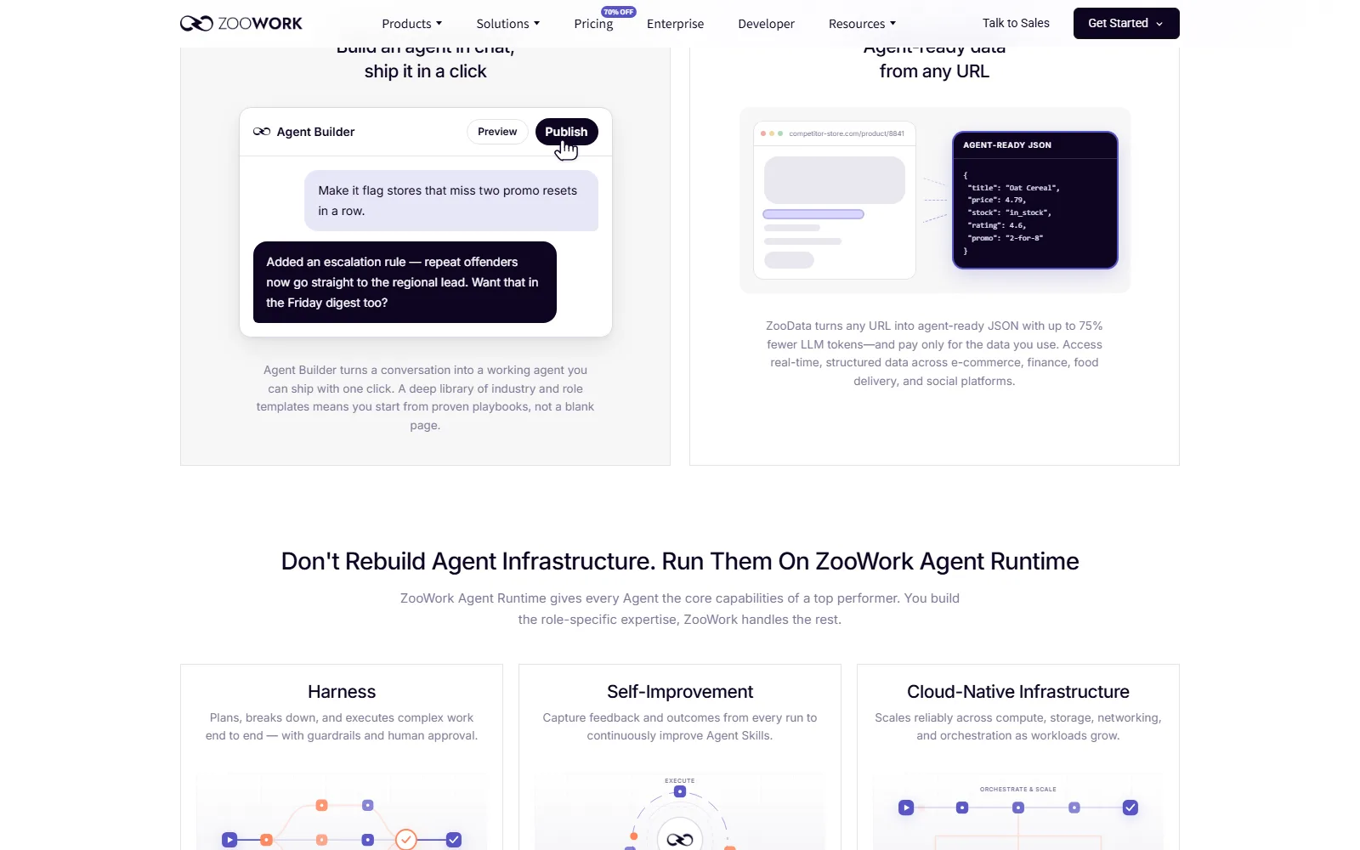Click play icon in Cloud-Native diagram

click(906, 807)
